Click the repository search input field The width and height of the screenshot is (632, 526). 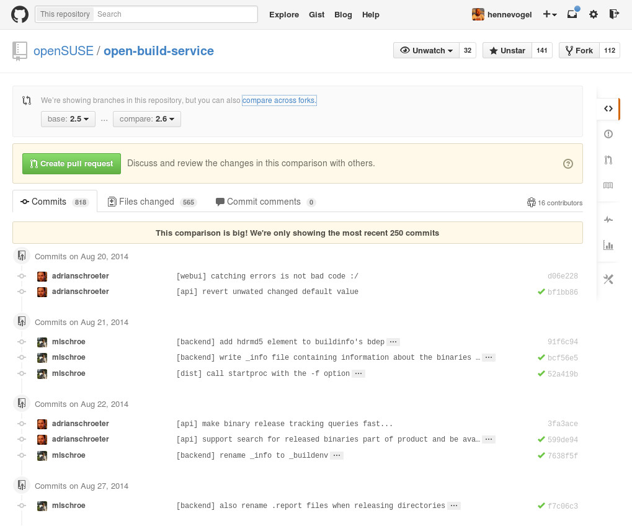[175, 14]
